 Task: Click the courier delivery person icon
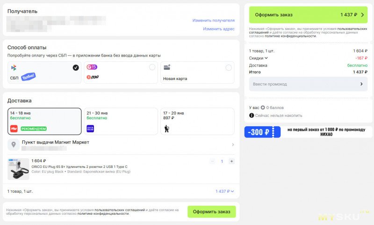coord(166,129)
